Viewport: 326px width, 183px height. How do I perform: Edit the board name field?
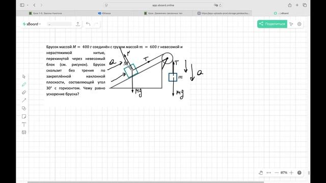click(x=59, y=24)
